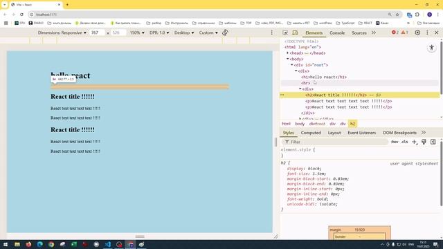
Task: Show more DevTools panels chevron
Action: click(374, 33)
